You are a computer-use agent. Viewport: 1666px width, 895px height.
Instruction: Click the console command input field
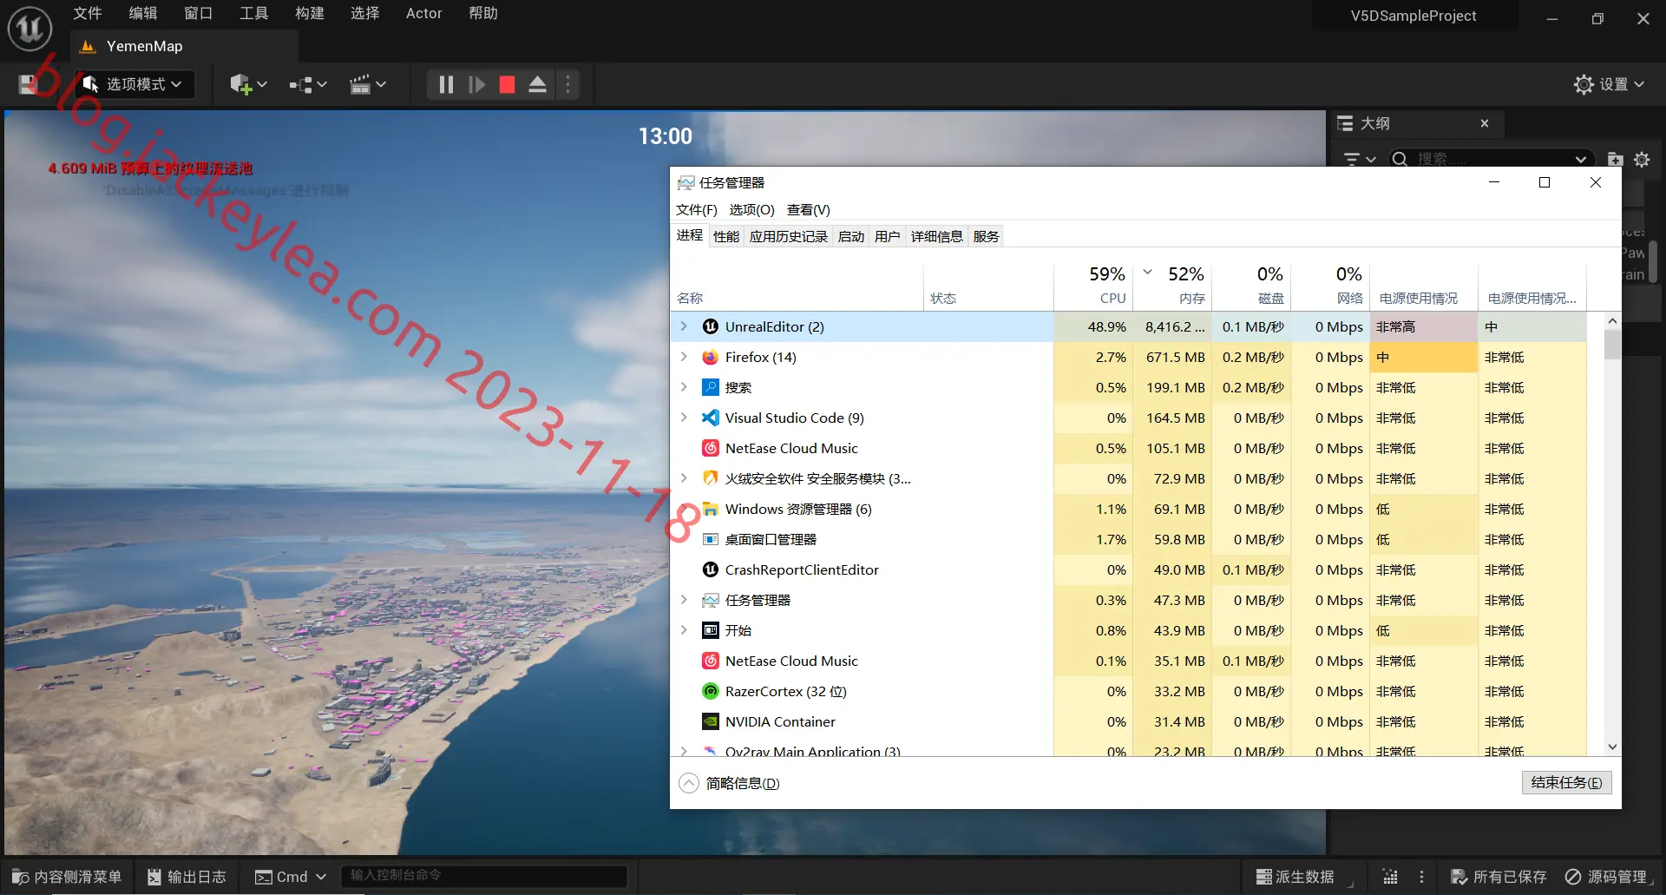coord(484,876)
